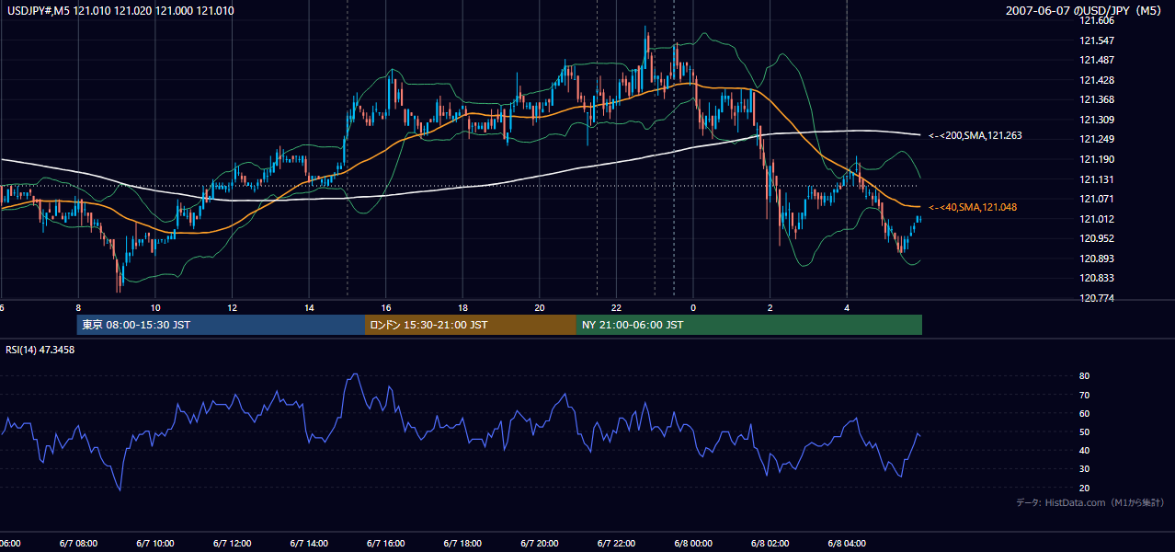1175x552 pixels.
Task: Click price axis value 121.309
Action: pos(1097,120)
